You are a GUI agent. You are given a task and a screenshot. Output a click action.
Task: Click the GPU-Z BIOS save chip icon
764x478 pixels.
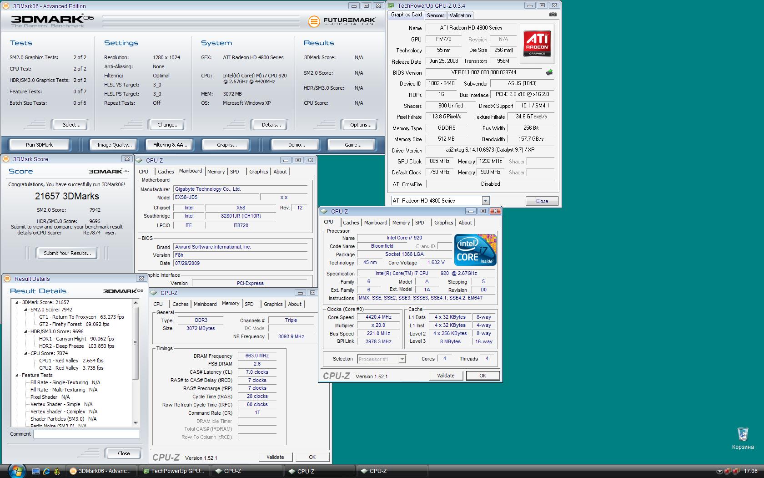tap(549, 72)
